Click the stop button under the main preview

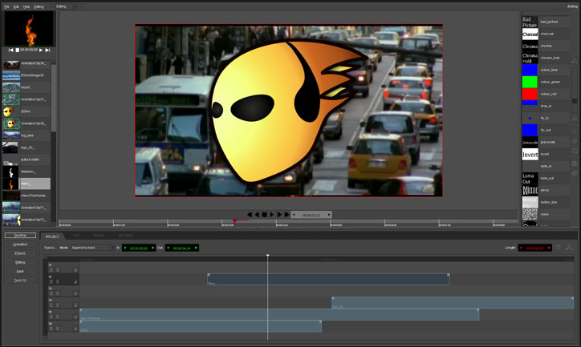point(264,215)
